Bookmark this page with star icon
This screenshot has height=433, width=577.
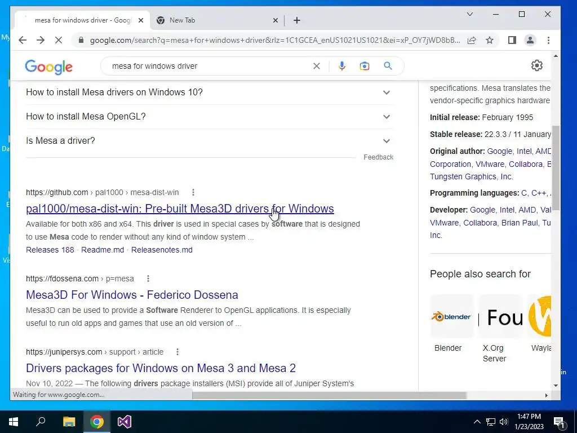click(490, 40)
